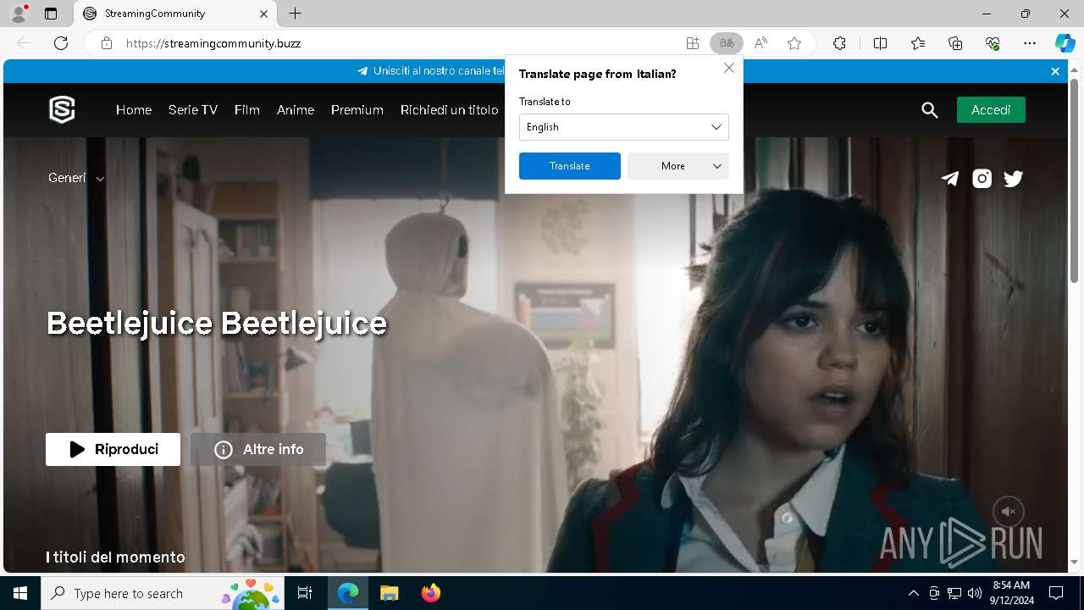Open the Windows Start menu

click(x=20, y=593)
